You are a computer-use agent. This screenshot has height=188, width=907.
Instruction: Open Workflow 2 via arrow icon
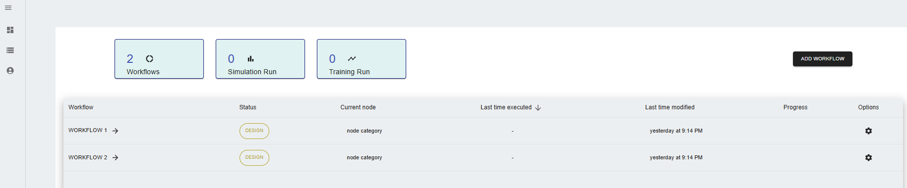pyautogui.click(x=115, y=158)
